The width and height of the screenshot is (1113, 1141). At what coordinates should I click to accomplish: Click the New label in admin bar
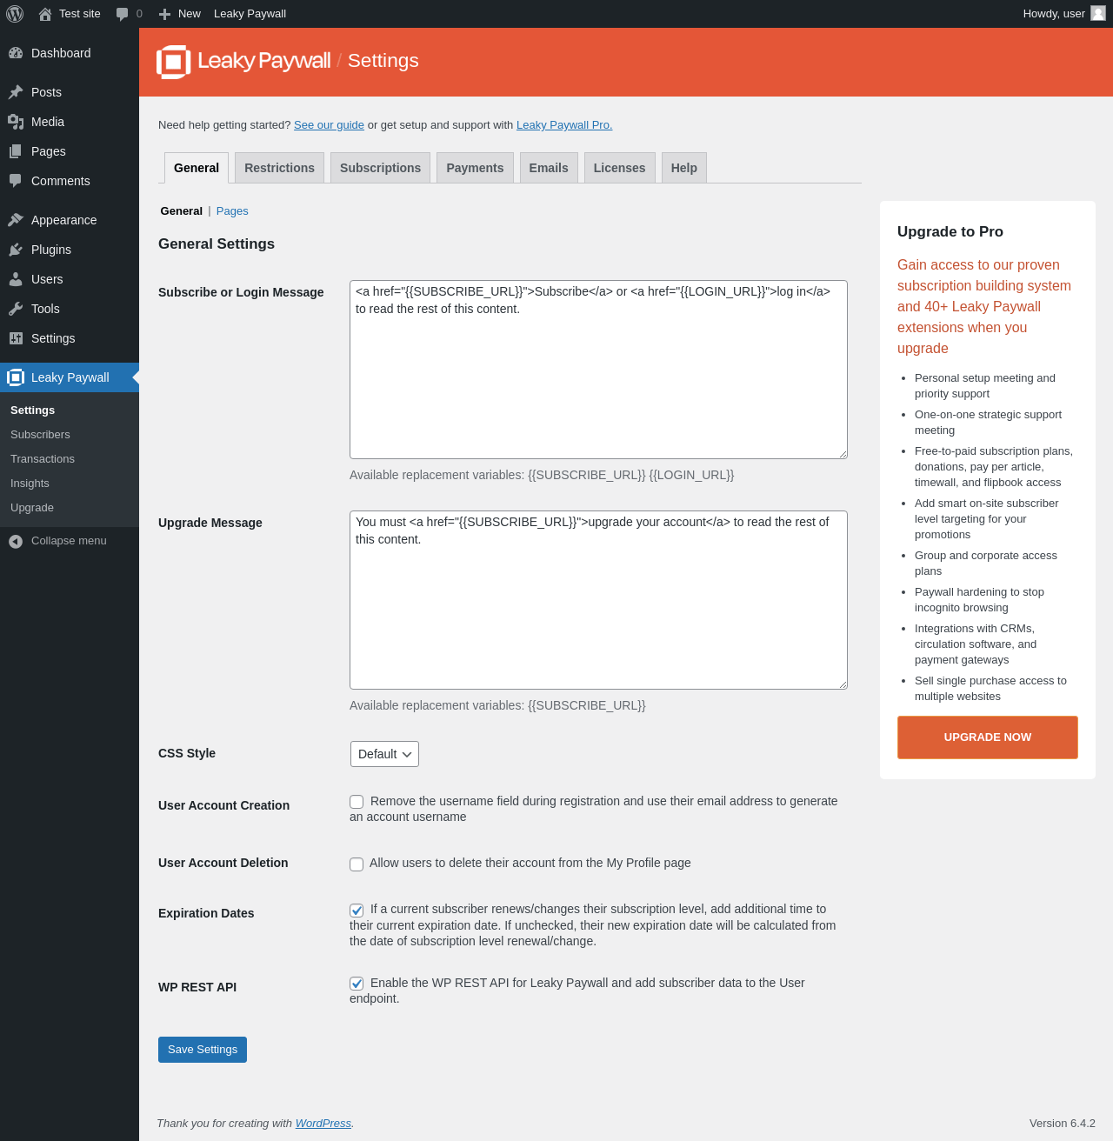(190, 14)
